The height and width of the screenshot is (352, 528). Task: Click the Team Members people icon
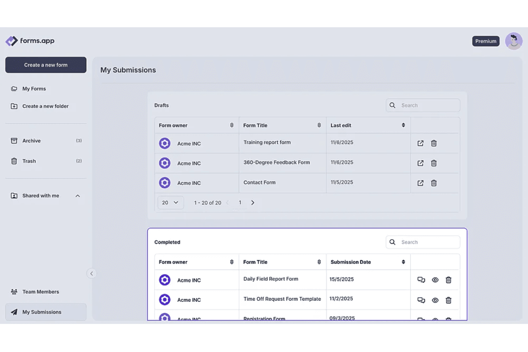click(14, 292)
